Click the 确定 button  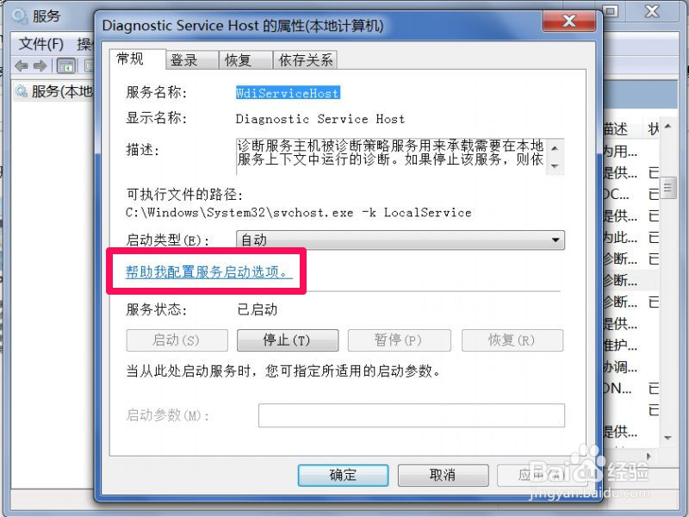click(x=343, y=476)
